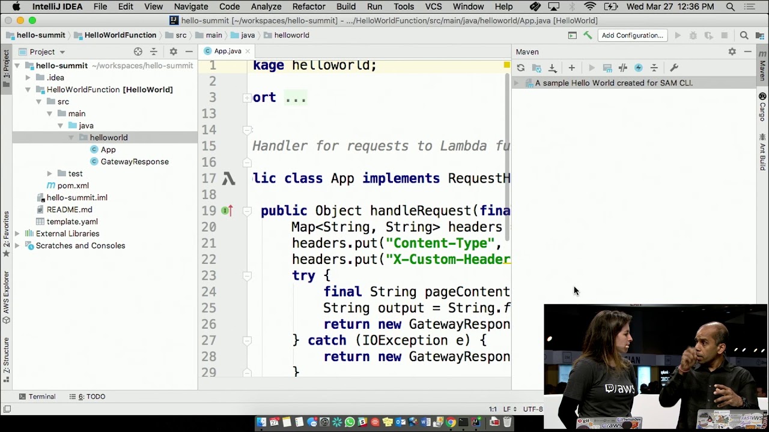Add Maven project with plus icon
Screen dimensions: 769x432
coord(571,68)
